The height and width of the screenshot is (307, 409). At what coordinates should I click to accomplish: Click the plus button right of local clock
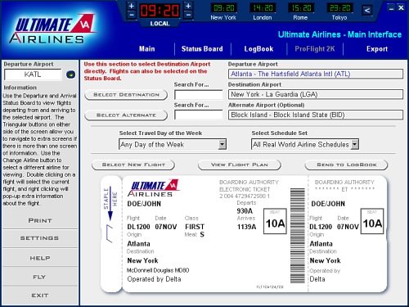pos(188,6)
